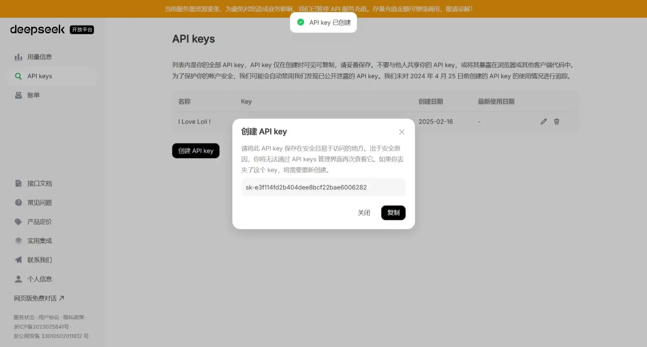Click the 复制 button to copy key
This screenshot has height=347, width=647.
393,213
